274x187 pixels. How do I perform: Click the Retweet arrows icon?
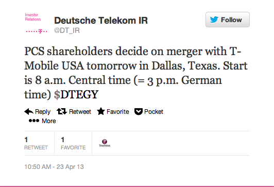62,111
